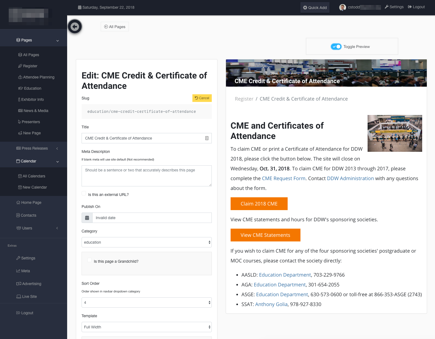Open the CME Request Form link
The width and height of the screenshot is (435, 339).
coord(284,178)
